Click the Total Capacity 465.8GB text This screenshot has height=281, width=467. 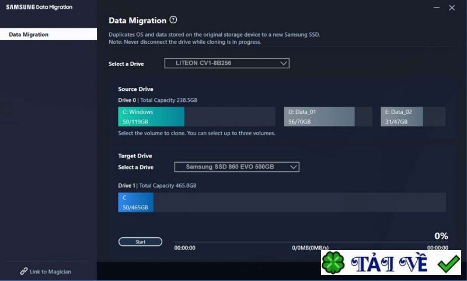[168, 185]
